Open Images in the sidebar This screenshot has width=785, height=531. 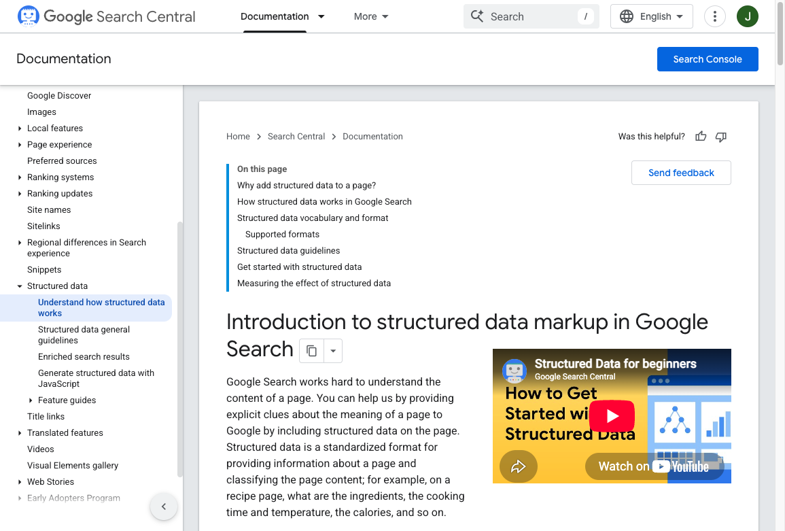click(41, 112)
